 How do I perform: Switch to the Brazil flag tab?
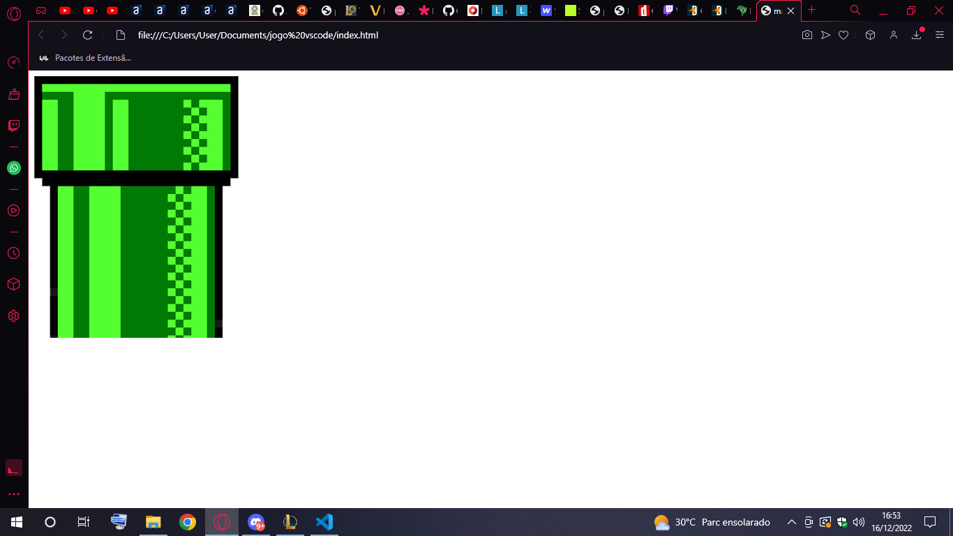743,10
